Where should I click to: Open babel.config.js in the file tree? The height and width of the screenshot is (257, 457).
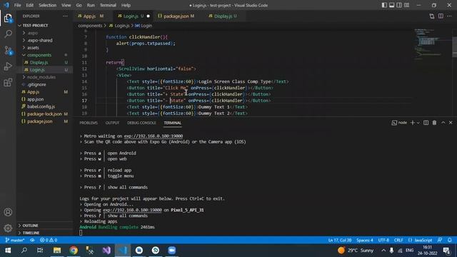[41, 106]
